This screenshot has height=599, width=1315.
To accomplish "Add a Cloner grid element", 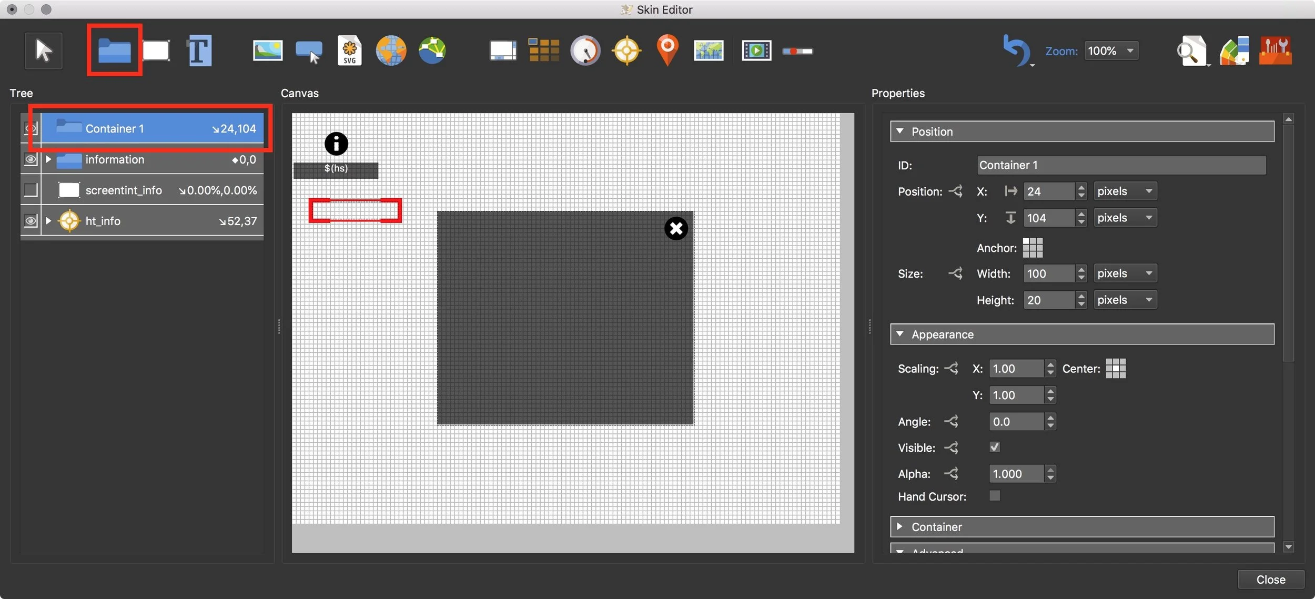I will click(x=544, y=51).
